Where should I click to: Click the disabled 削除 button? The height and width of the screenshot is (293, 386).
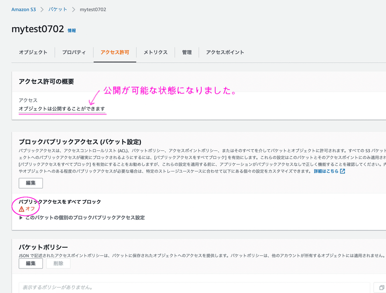[x=58, y=264]
